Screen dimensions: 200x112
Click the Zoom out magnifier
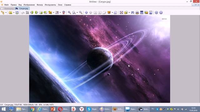click(x=81, y=12)
